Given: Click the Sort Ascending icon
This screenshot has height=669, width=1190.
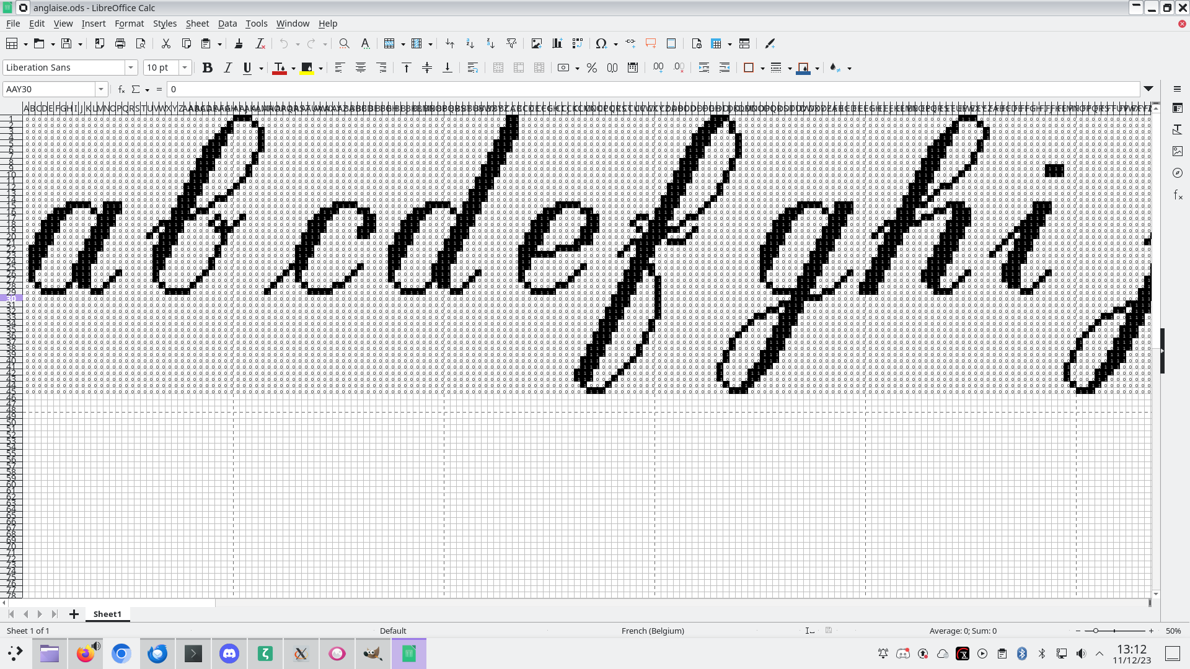Looking at the screenshot, I should point(470,43).
